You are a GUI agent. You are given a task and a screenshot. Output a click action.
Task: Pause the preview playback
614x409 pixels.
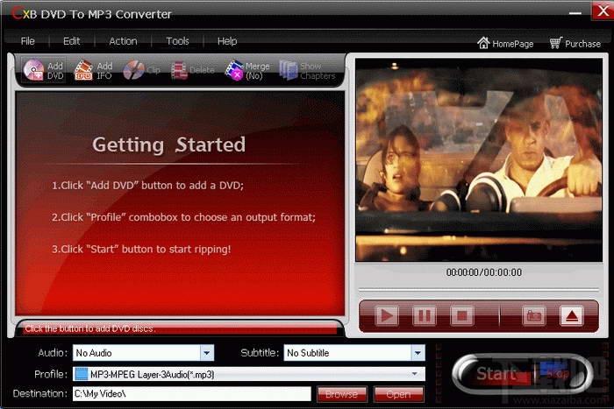(x=425, y=315)
